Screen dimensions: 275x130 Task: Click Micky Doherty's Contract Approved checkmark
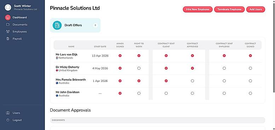193,68
